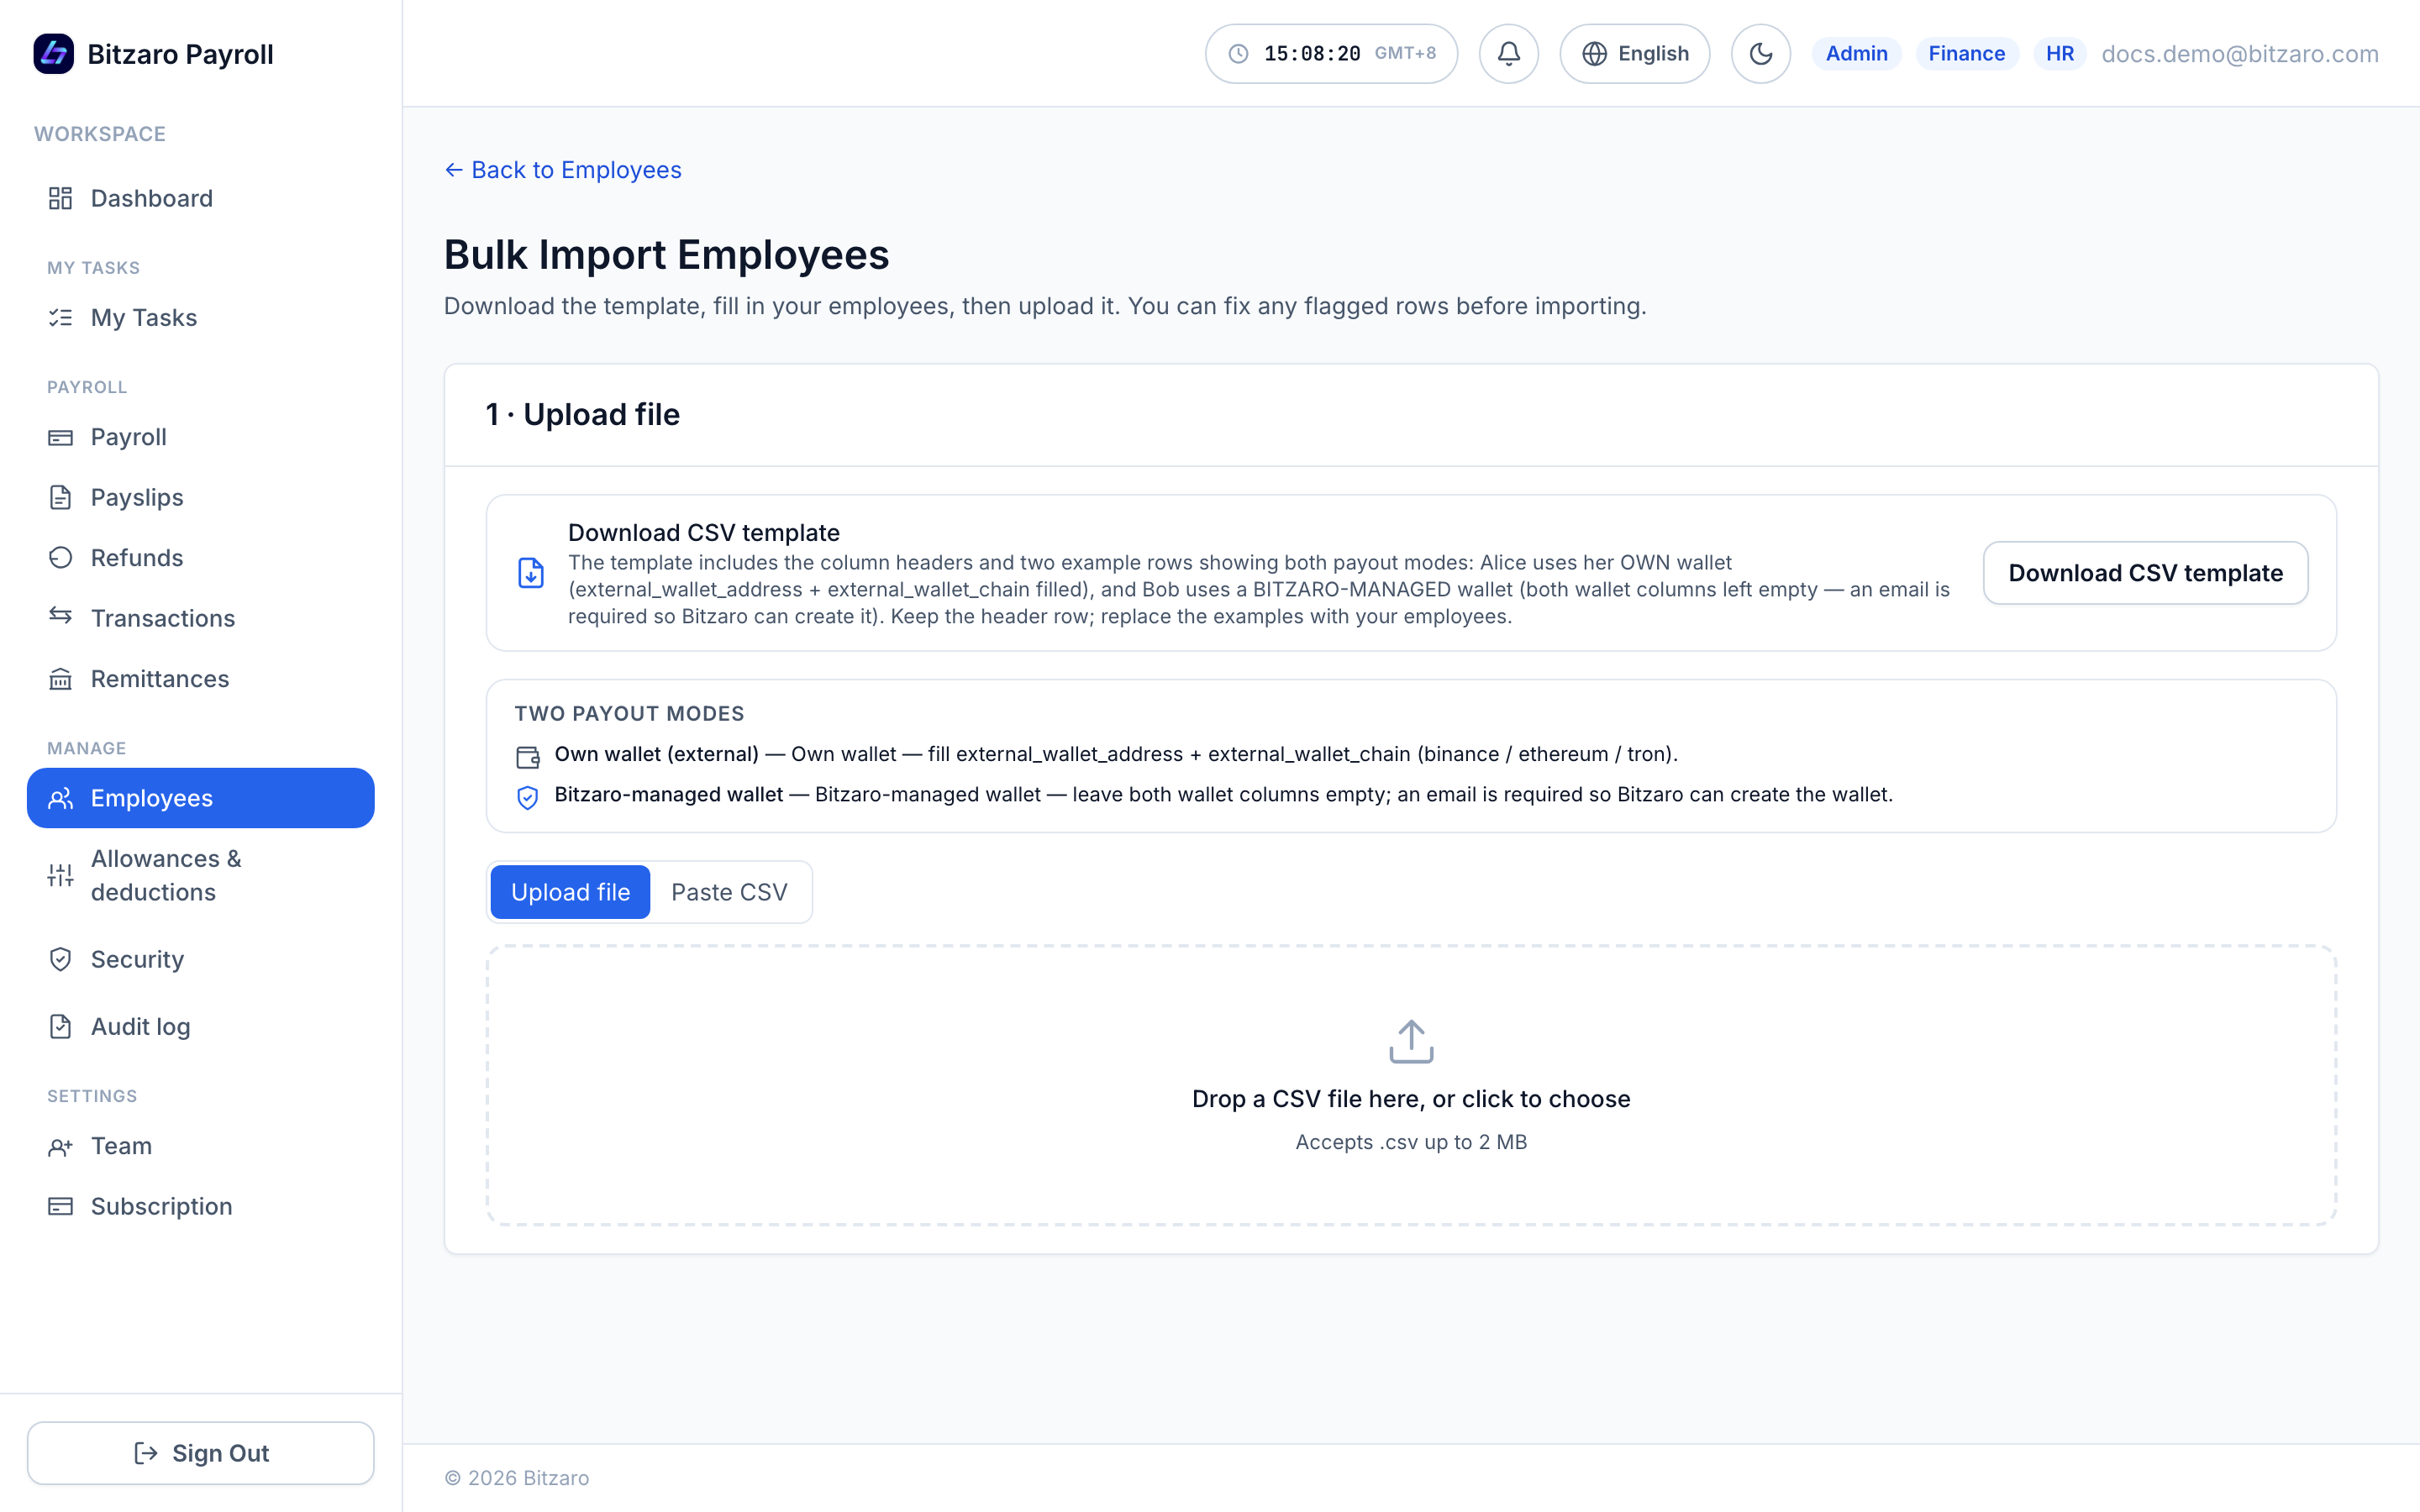This screenshot has height=1512, width=2420.
Task: Click the Allowances sliders icon
Action: (x=60, y=875)
